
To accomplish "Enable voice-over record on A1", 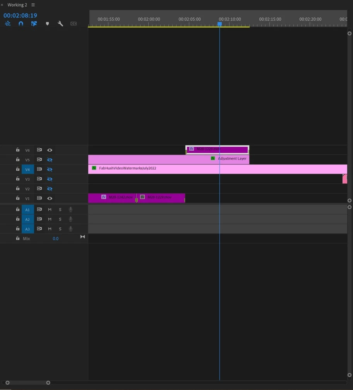I will [70, 210].
